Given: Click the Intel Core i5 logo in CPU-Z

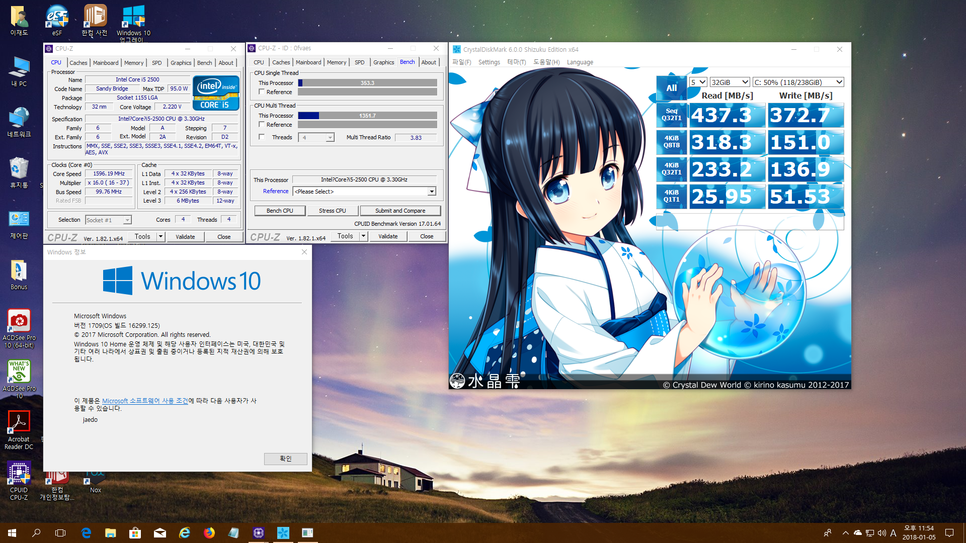Looking at the screenshot, I should coord(216,93).
